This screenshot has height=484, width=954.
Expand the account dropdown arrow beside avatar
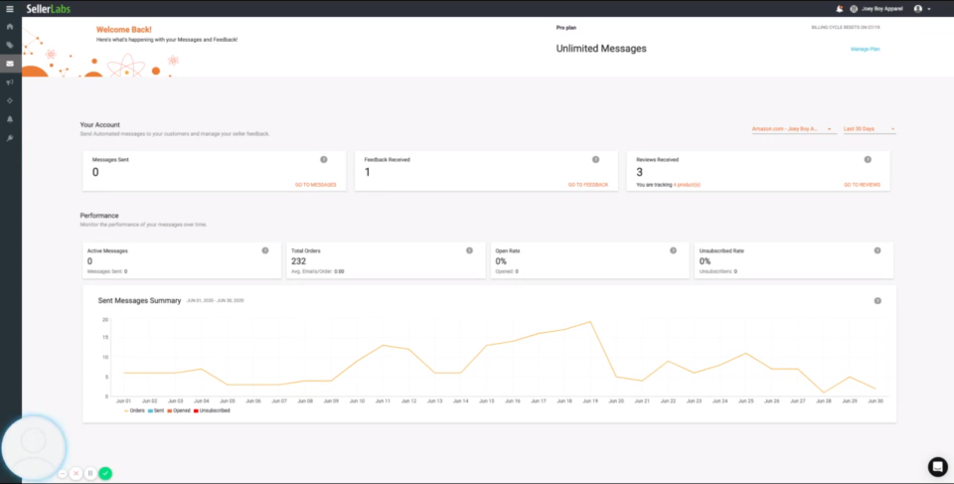click(929, 9)
